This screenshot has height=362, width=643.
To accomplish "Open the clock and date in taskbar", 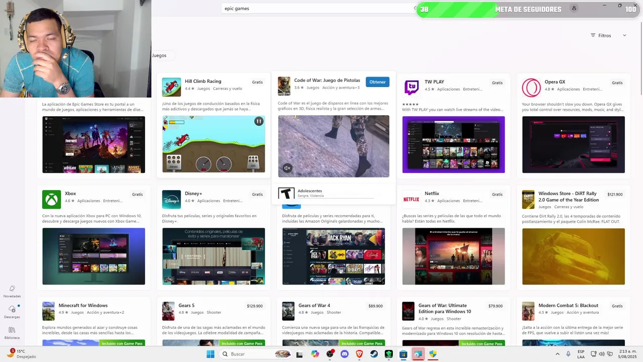I will pyautogui.click(x=627, y=354).
